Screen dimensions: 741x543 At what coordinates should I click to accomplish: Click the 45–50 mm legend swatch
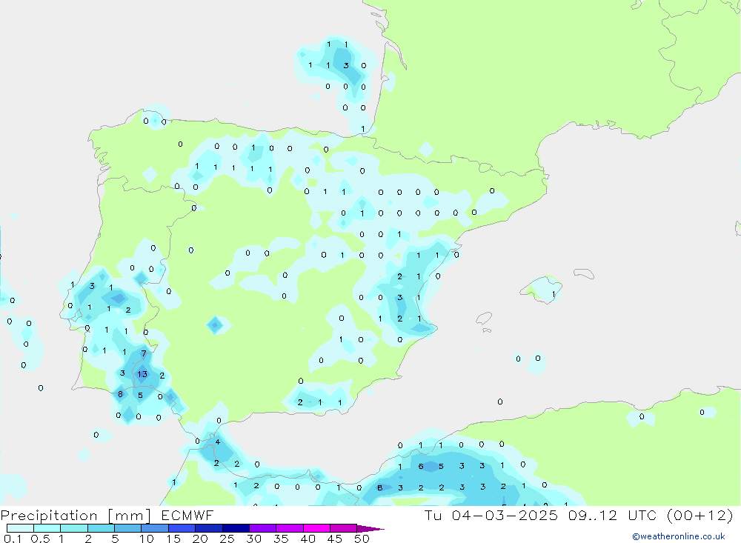coord(343,528)
